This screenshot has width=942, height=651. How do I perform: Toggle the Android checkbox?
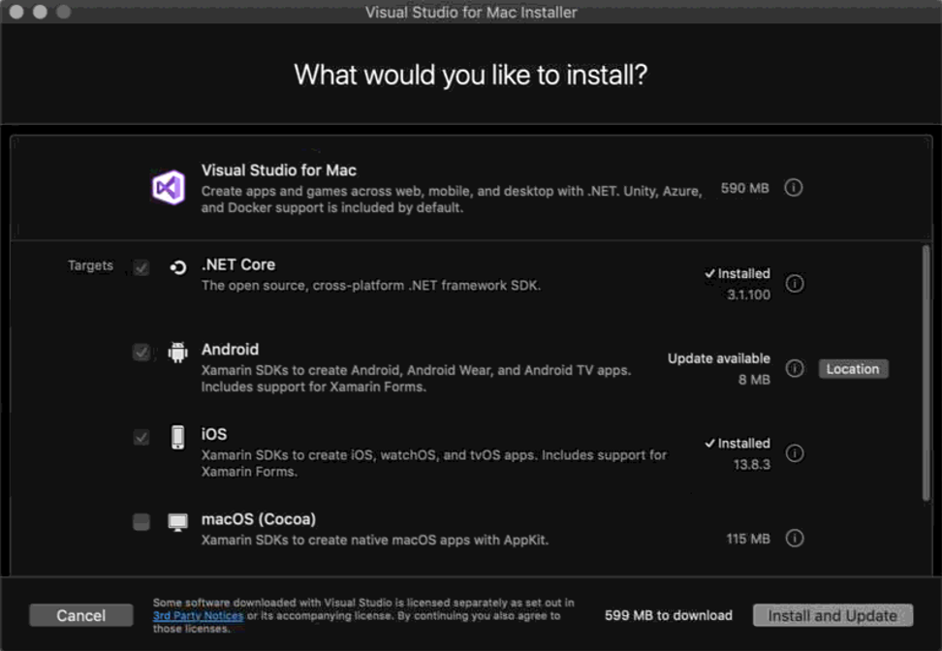point(141,352)
